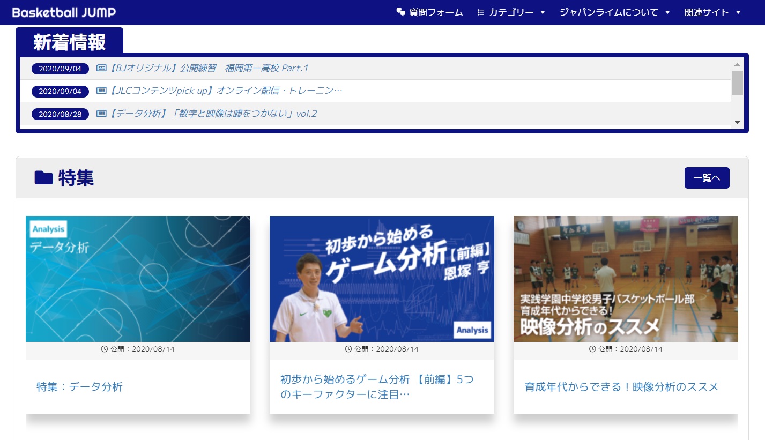Expand the ジャパンライムについて dropdown arrow

pyautogui.click(x=667, y=12)
